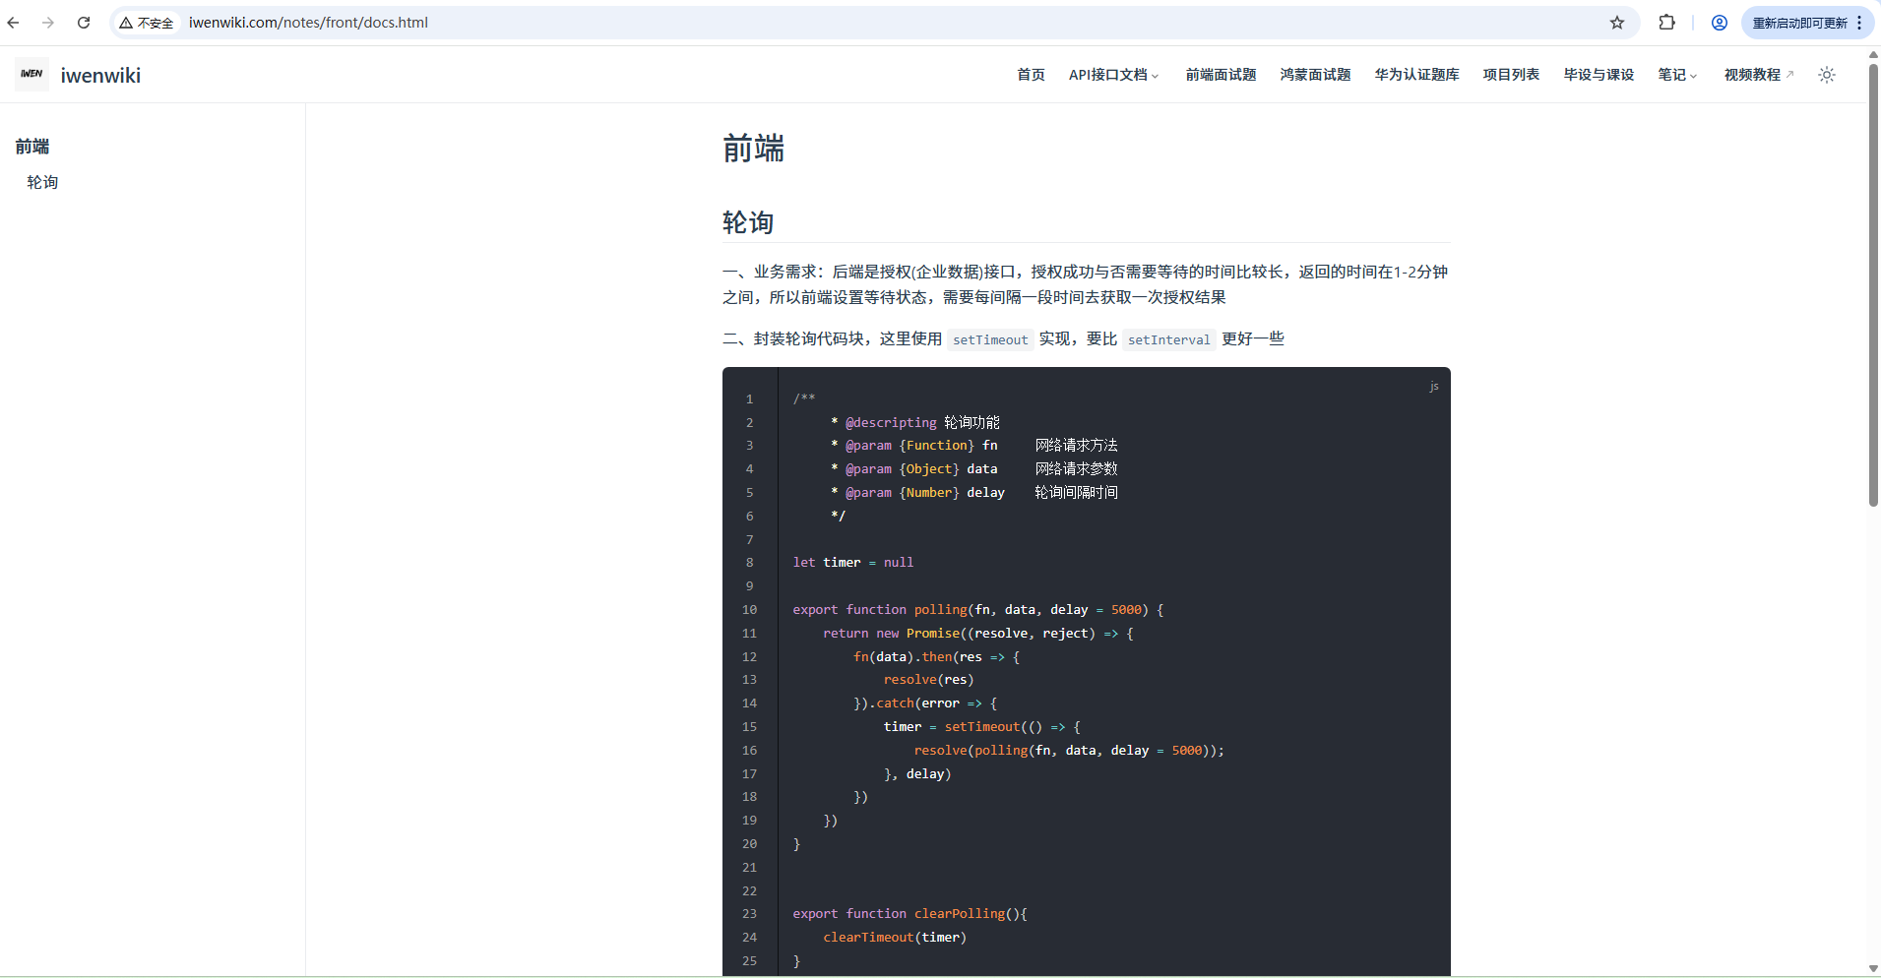Toggle light/dark theme sun icon
The image size is (1881, 978).
point(1827,75)
